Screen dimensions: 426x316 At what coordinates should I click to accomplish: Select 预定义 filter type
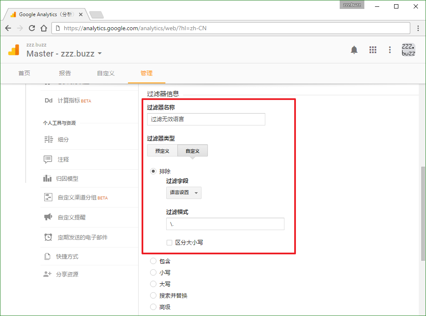[162, 151]
